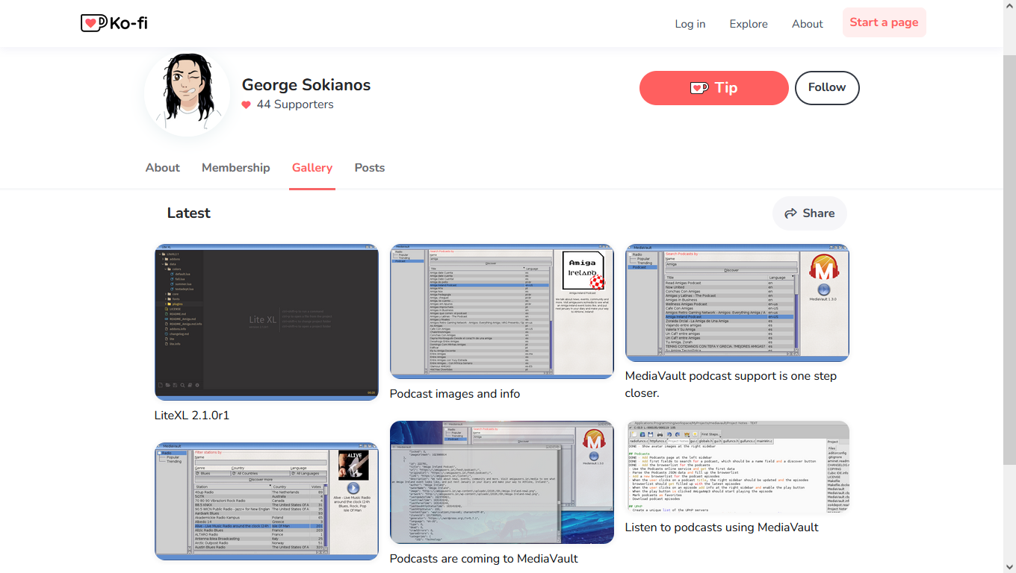Switch to the About profile tab
This screenshot has height=573, width=1016.
pyautogui.click(x=162, y=168)
